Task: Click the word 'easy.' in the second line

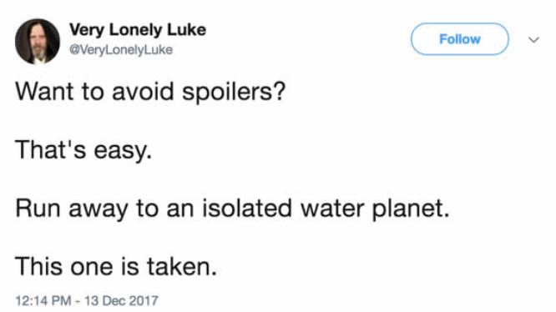Action: pos(123,151)
